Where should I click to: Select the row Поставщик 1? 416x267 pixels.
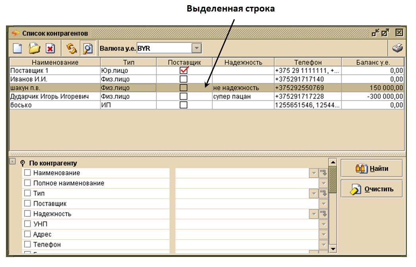click(207, 70)
